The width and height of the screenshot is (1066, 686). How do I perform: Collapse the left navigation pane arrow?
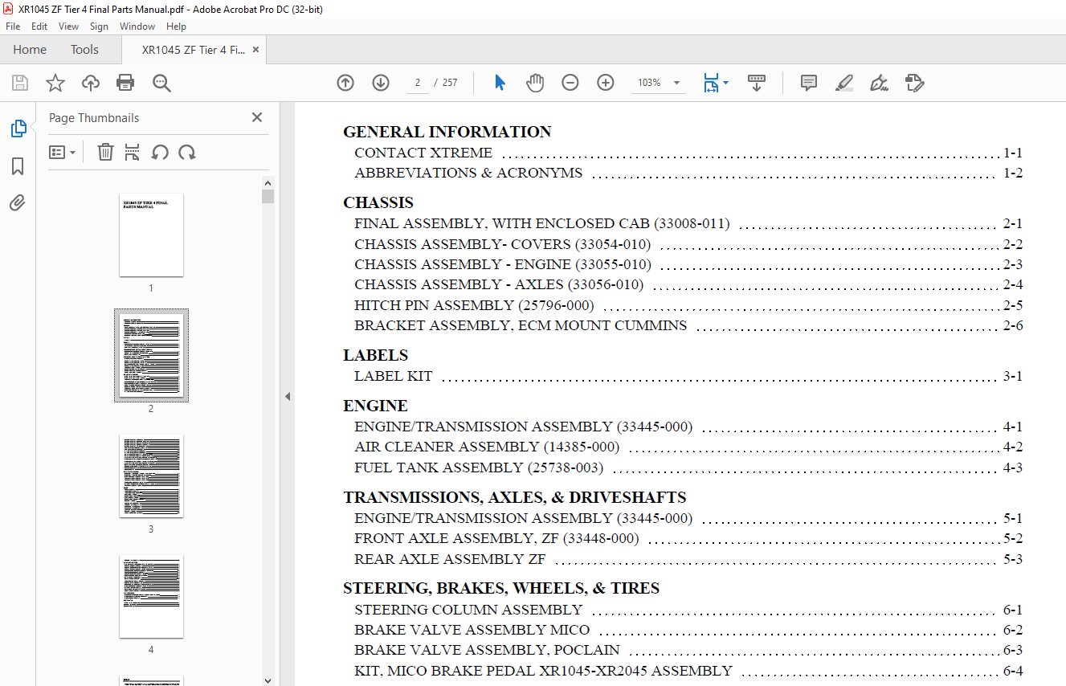coord(288,396)
